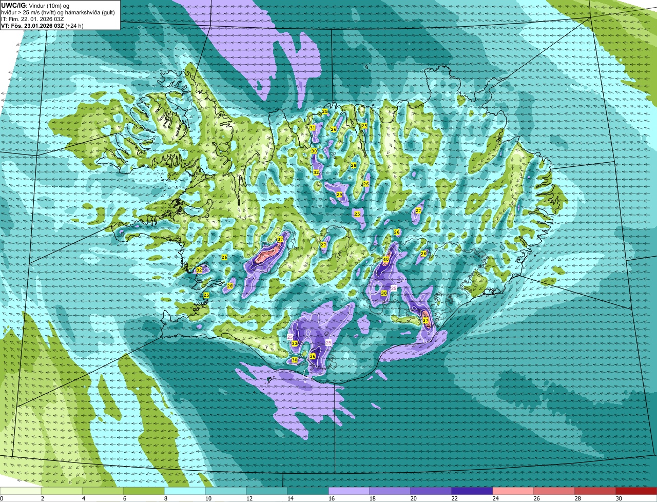Click the legend scale number 20

413,498
